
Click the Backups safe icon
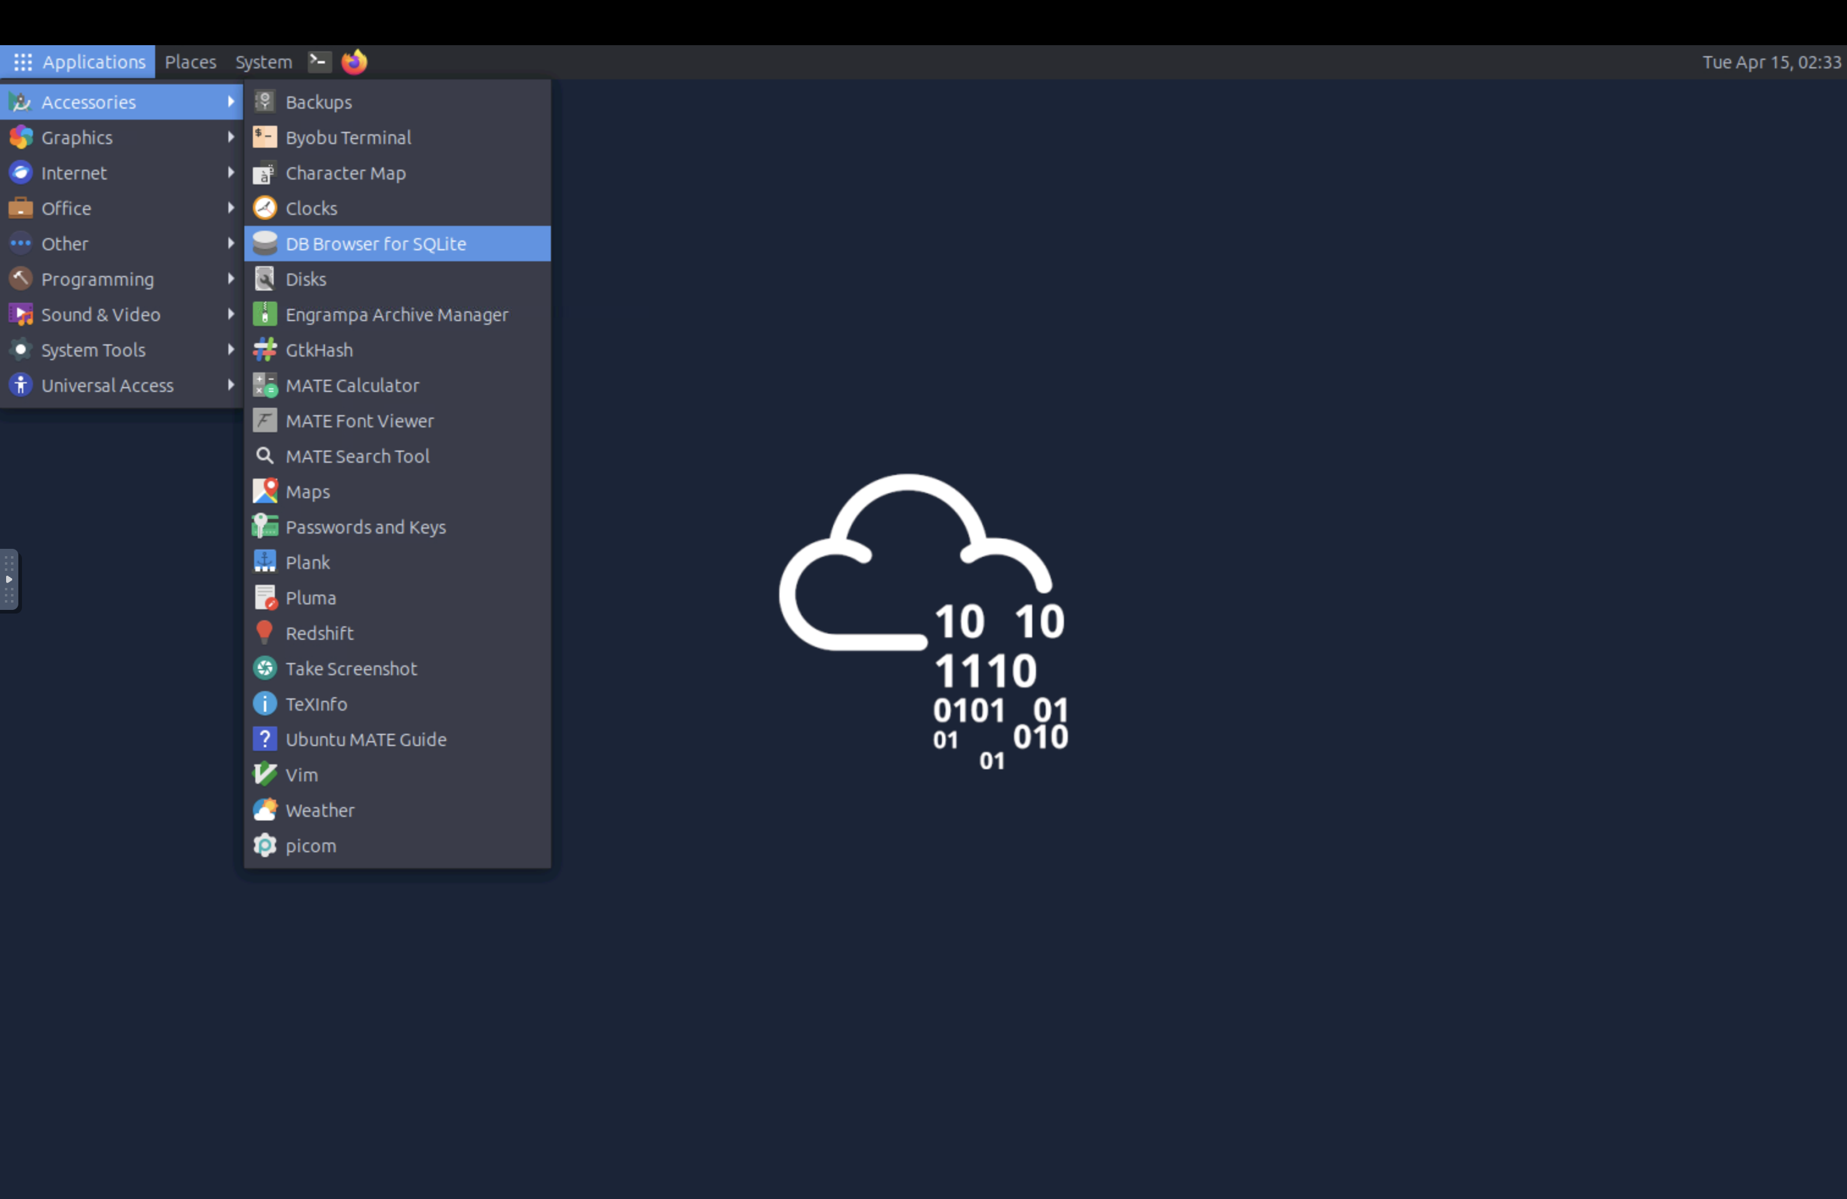point(264,101)
